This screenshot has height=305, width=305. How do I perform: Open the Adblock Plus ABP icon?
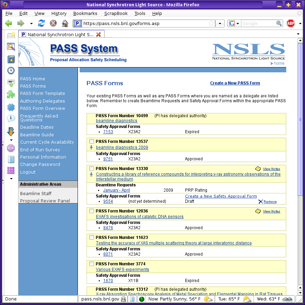[291, 23]
